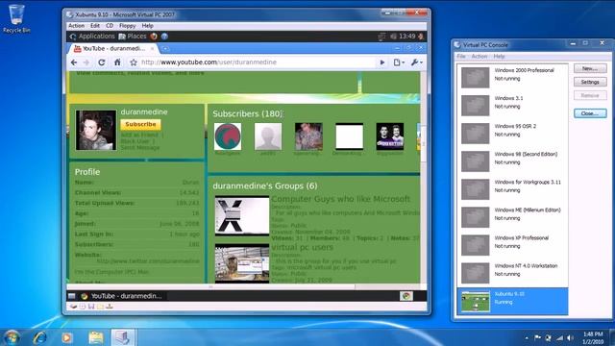Screen dimensions: 615x346
Task: Click New... in Virtual PC Console
Action: coord(590,68)
